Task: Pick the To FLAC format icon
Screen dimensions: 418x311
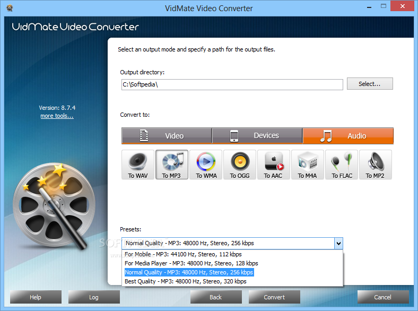Action: click(342, 165)
